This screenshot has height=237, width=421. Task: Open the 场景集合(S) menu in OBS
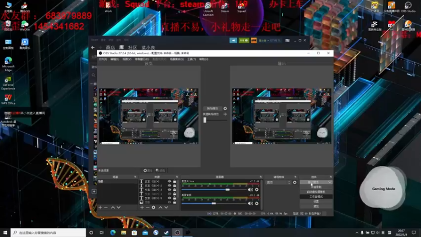(177, 59)
